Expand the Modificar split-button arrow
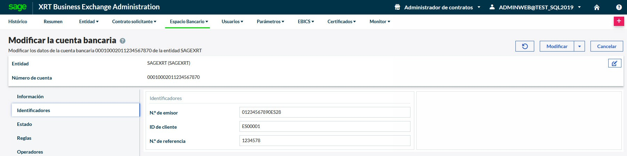 point(579,46)
